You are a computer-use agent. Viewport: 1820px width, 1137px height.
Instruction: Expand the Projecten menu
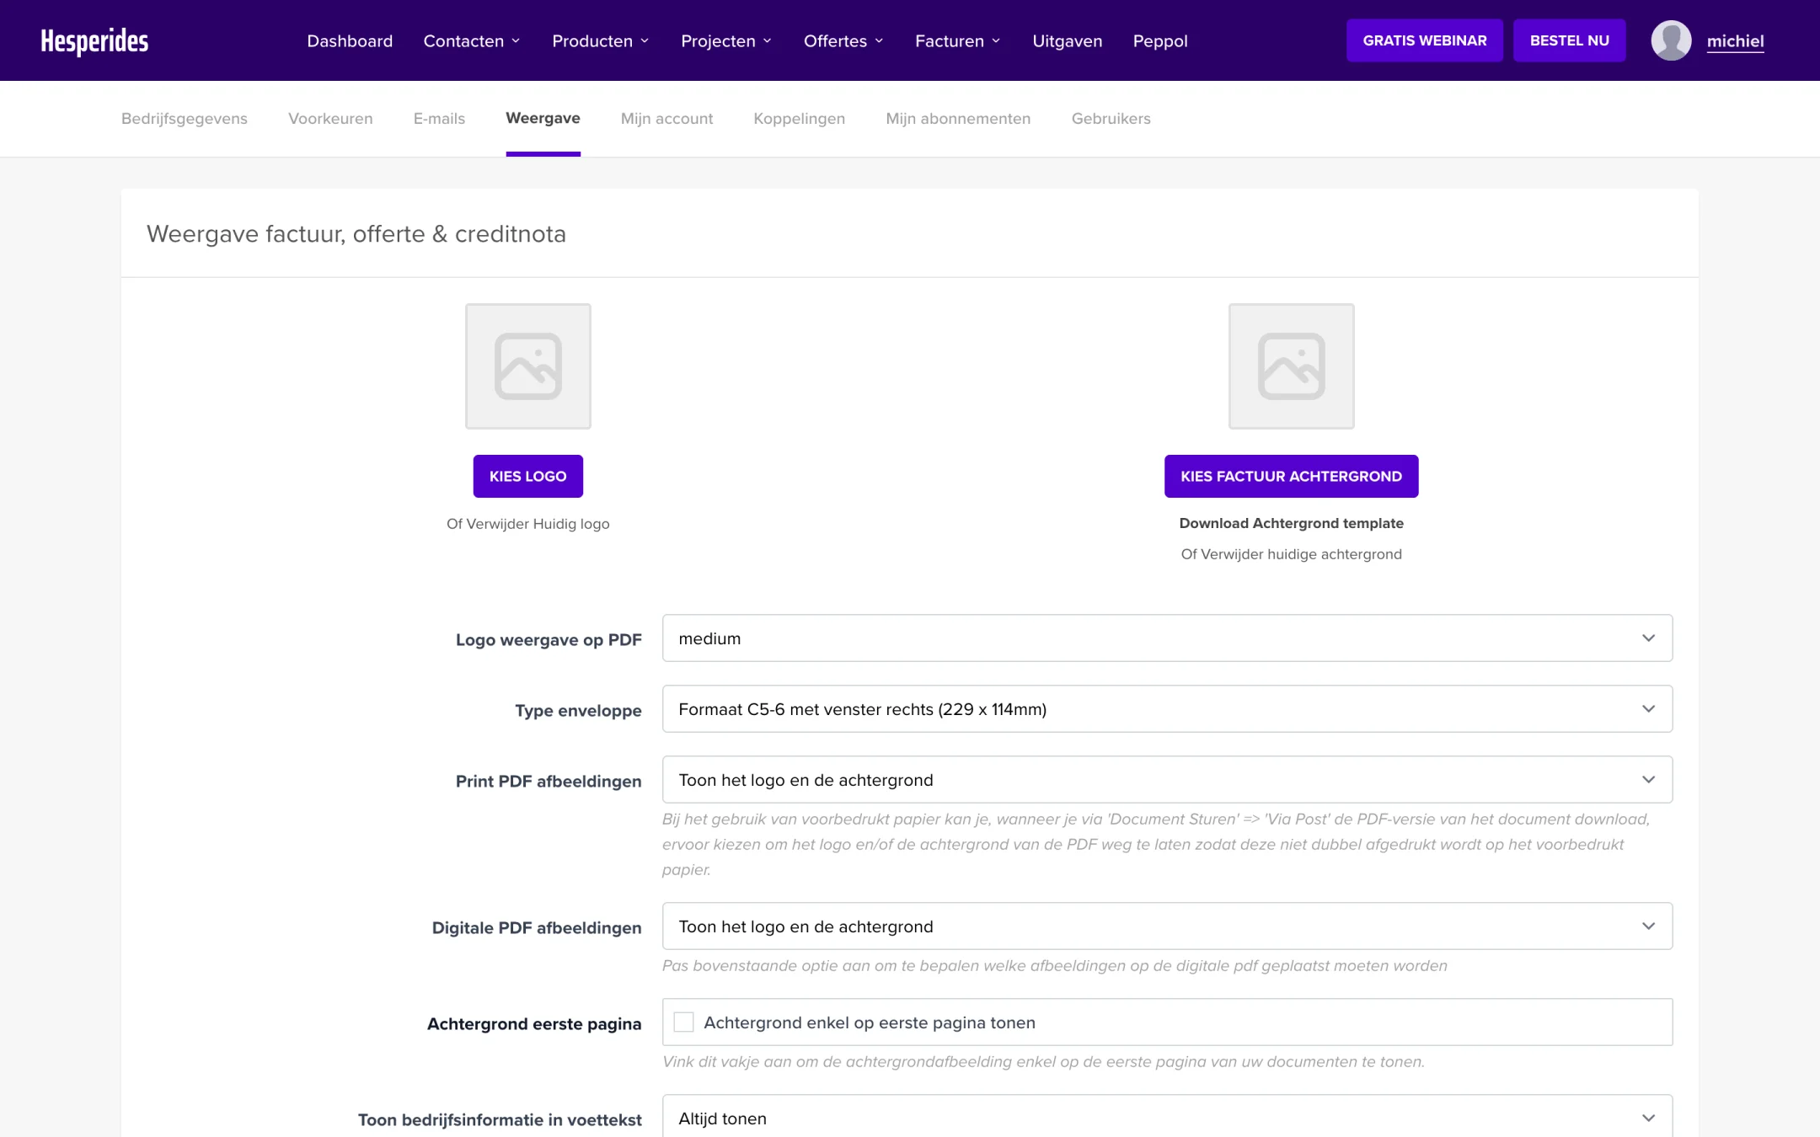click(726, 40)
